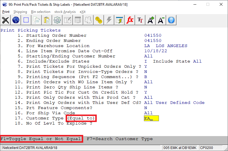Click the edit form pencil icon

67,20
